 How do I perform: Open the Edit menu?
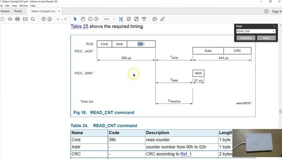(7, 6)
